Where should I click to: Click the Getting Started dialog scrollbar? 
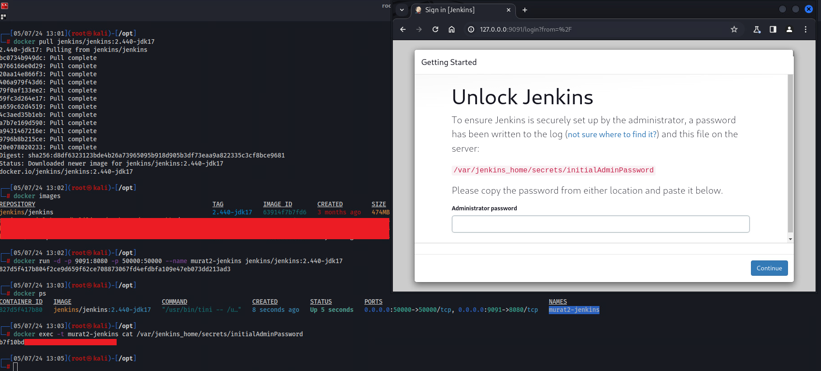[x=790, y=153]
